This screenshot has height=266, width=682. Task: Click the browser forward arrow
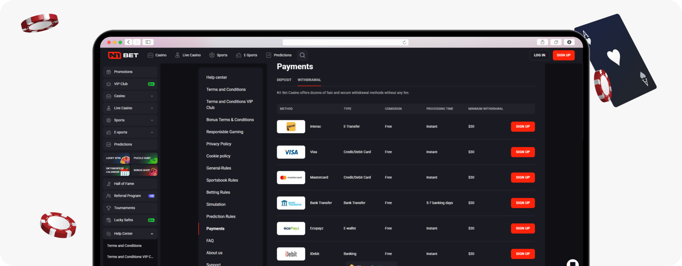coord(137,42)
